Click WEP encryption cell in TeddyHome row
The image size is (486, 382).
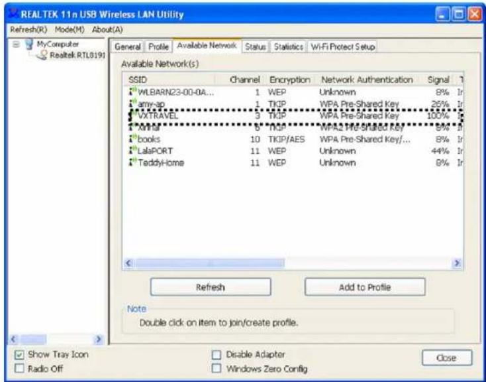point(277,162)
